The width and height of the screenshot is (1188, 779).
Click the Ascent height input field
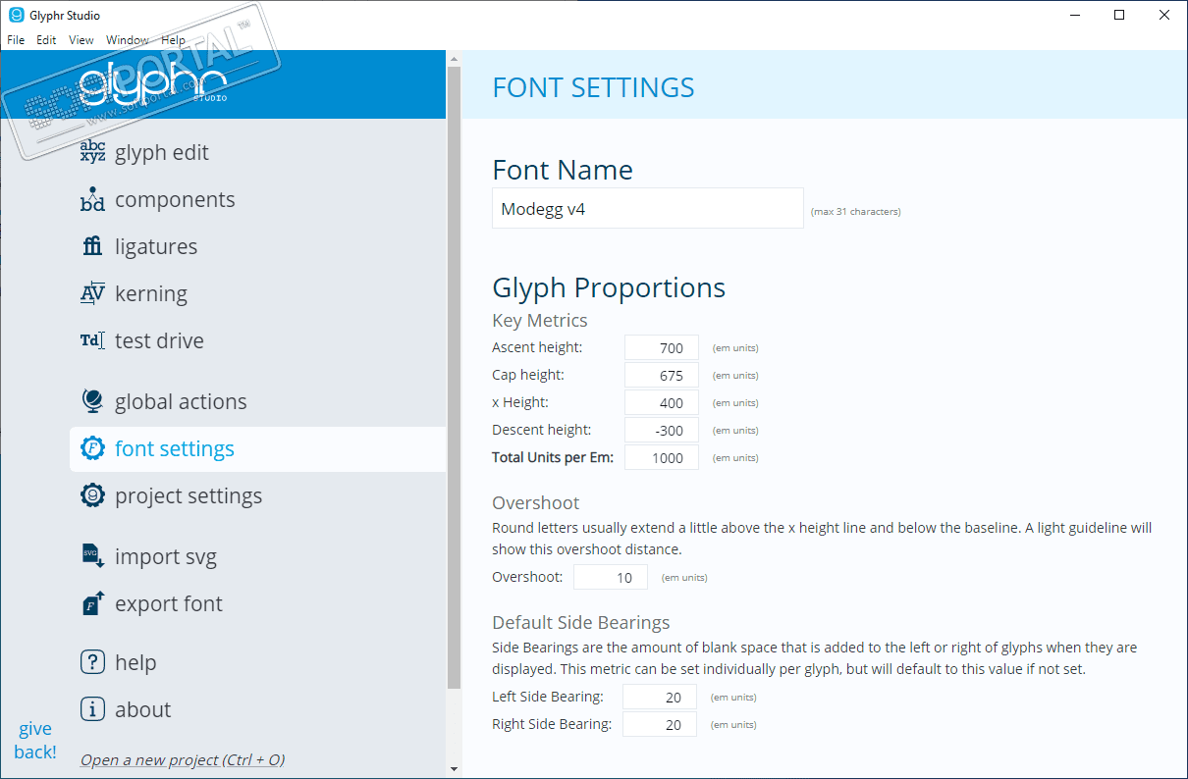(662, 348)
